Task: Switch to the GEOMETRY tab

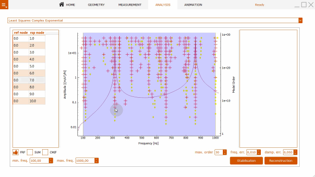Action: point(96,5)
